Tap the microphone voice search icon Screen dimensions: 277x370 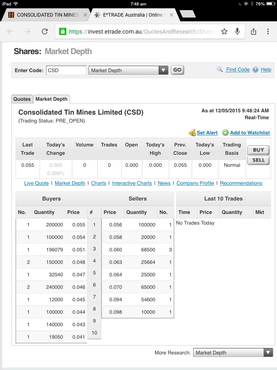[x=237, y=31]
